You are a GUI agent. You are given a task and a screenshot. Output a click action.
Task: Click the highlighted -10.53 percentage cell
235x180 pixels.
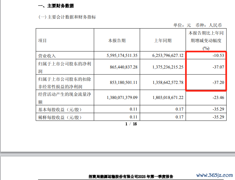(x=218, y=56)
